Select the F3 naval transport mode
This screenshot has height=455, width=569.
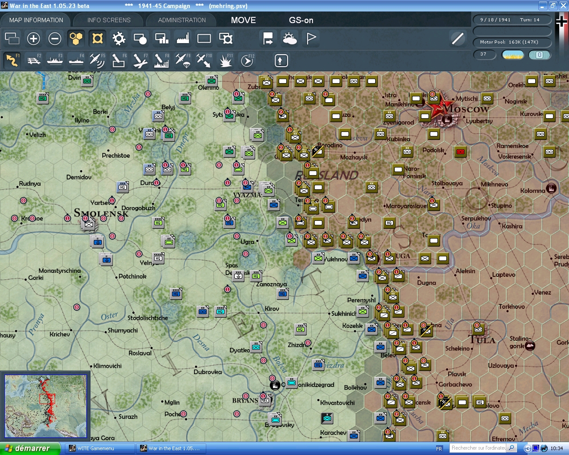[55, 60]
